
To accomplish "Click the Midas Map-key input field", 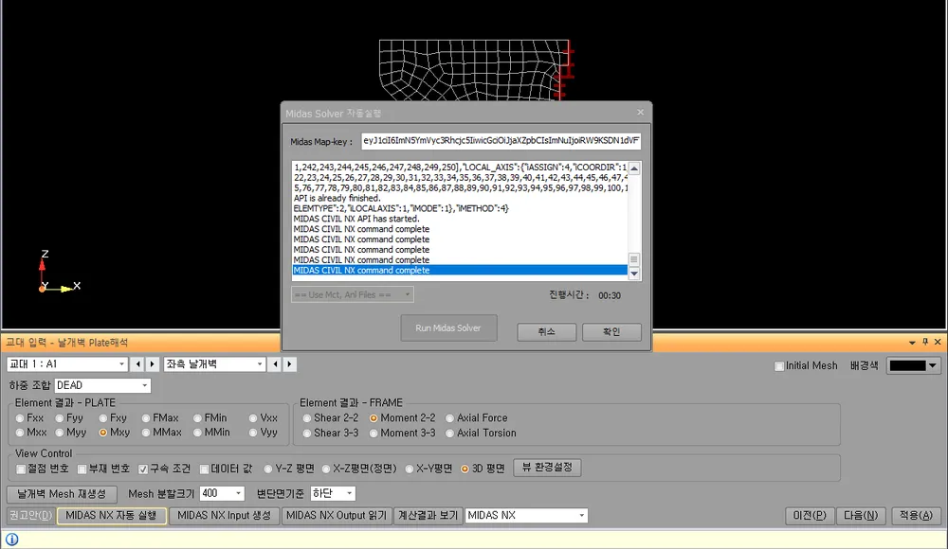I will pos(501,141).
